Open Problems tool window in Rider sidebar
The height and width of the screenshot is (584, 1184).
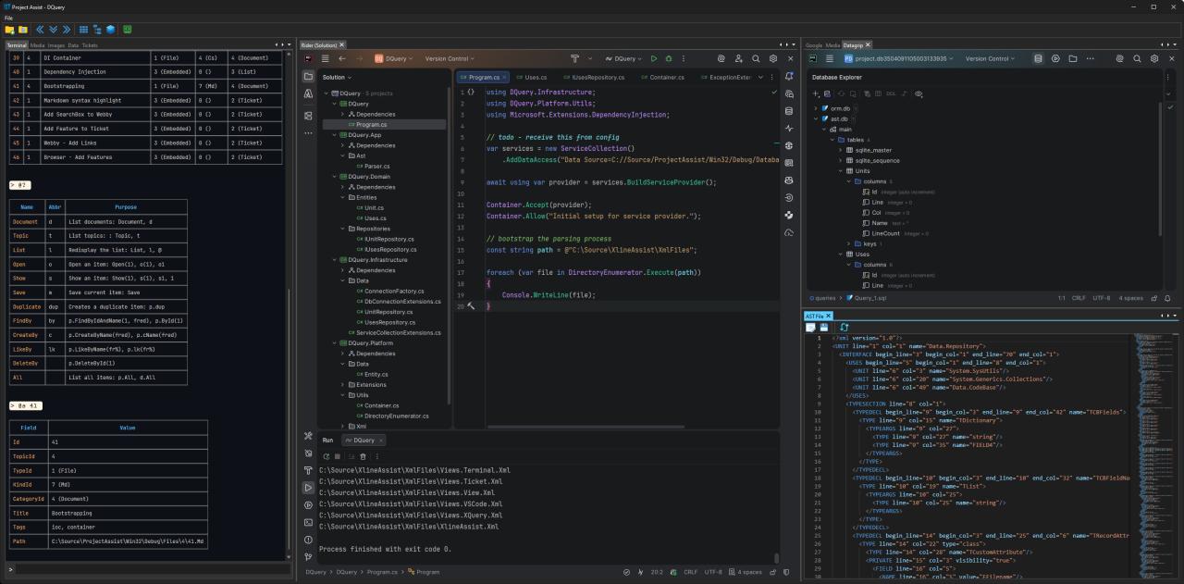pyautogui.click(x=308, y=540)
